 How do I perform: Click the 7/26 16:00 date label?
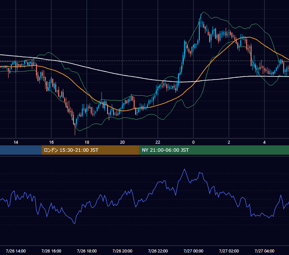pos(51,251)
